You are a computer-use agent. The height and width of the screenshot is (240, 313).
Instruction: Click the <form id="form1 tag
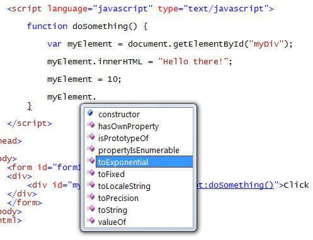[x=44, y=168]
